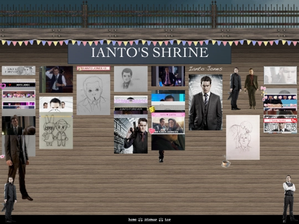Select the red I love Ianto stamp
The width and height of the screenshot is (299, 224).
[x=280, y=121]
